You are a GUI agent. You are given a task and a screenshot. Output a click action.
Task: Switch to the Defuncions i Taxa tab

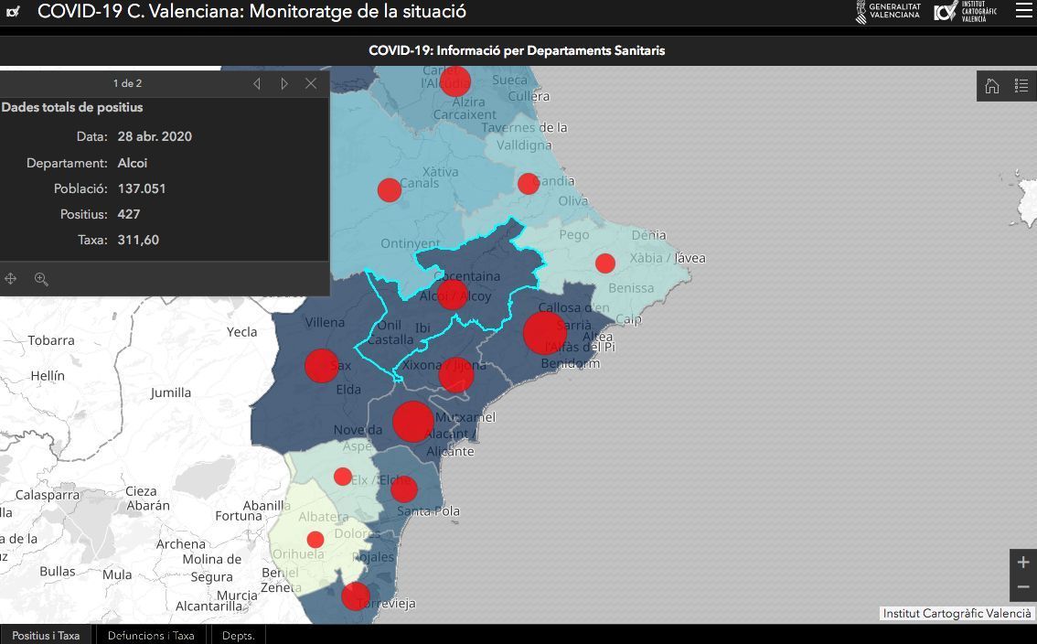point(151,635)
